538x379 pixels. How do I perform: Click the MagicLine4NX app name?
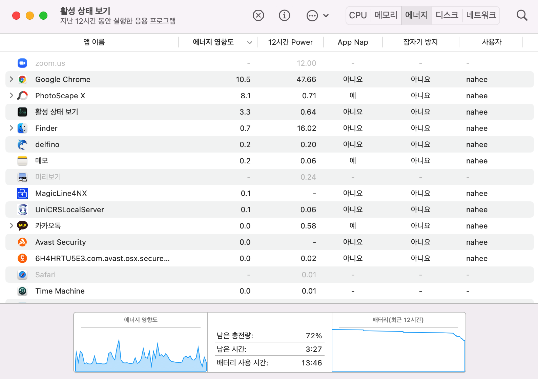61,193
